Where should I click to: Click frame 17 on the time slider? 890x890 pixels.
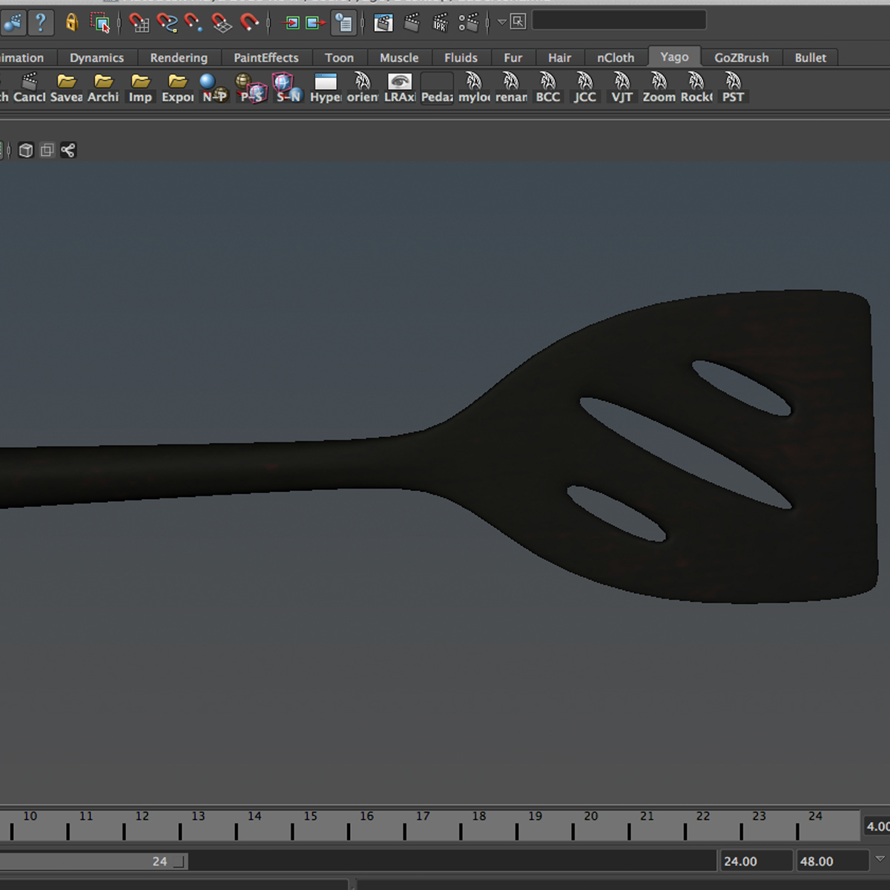pos(423,817)
